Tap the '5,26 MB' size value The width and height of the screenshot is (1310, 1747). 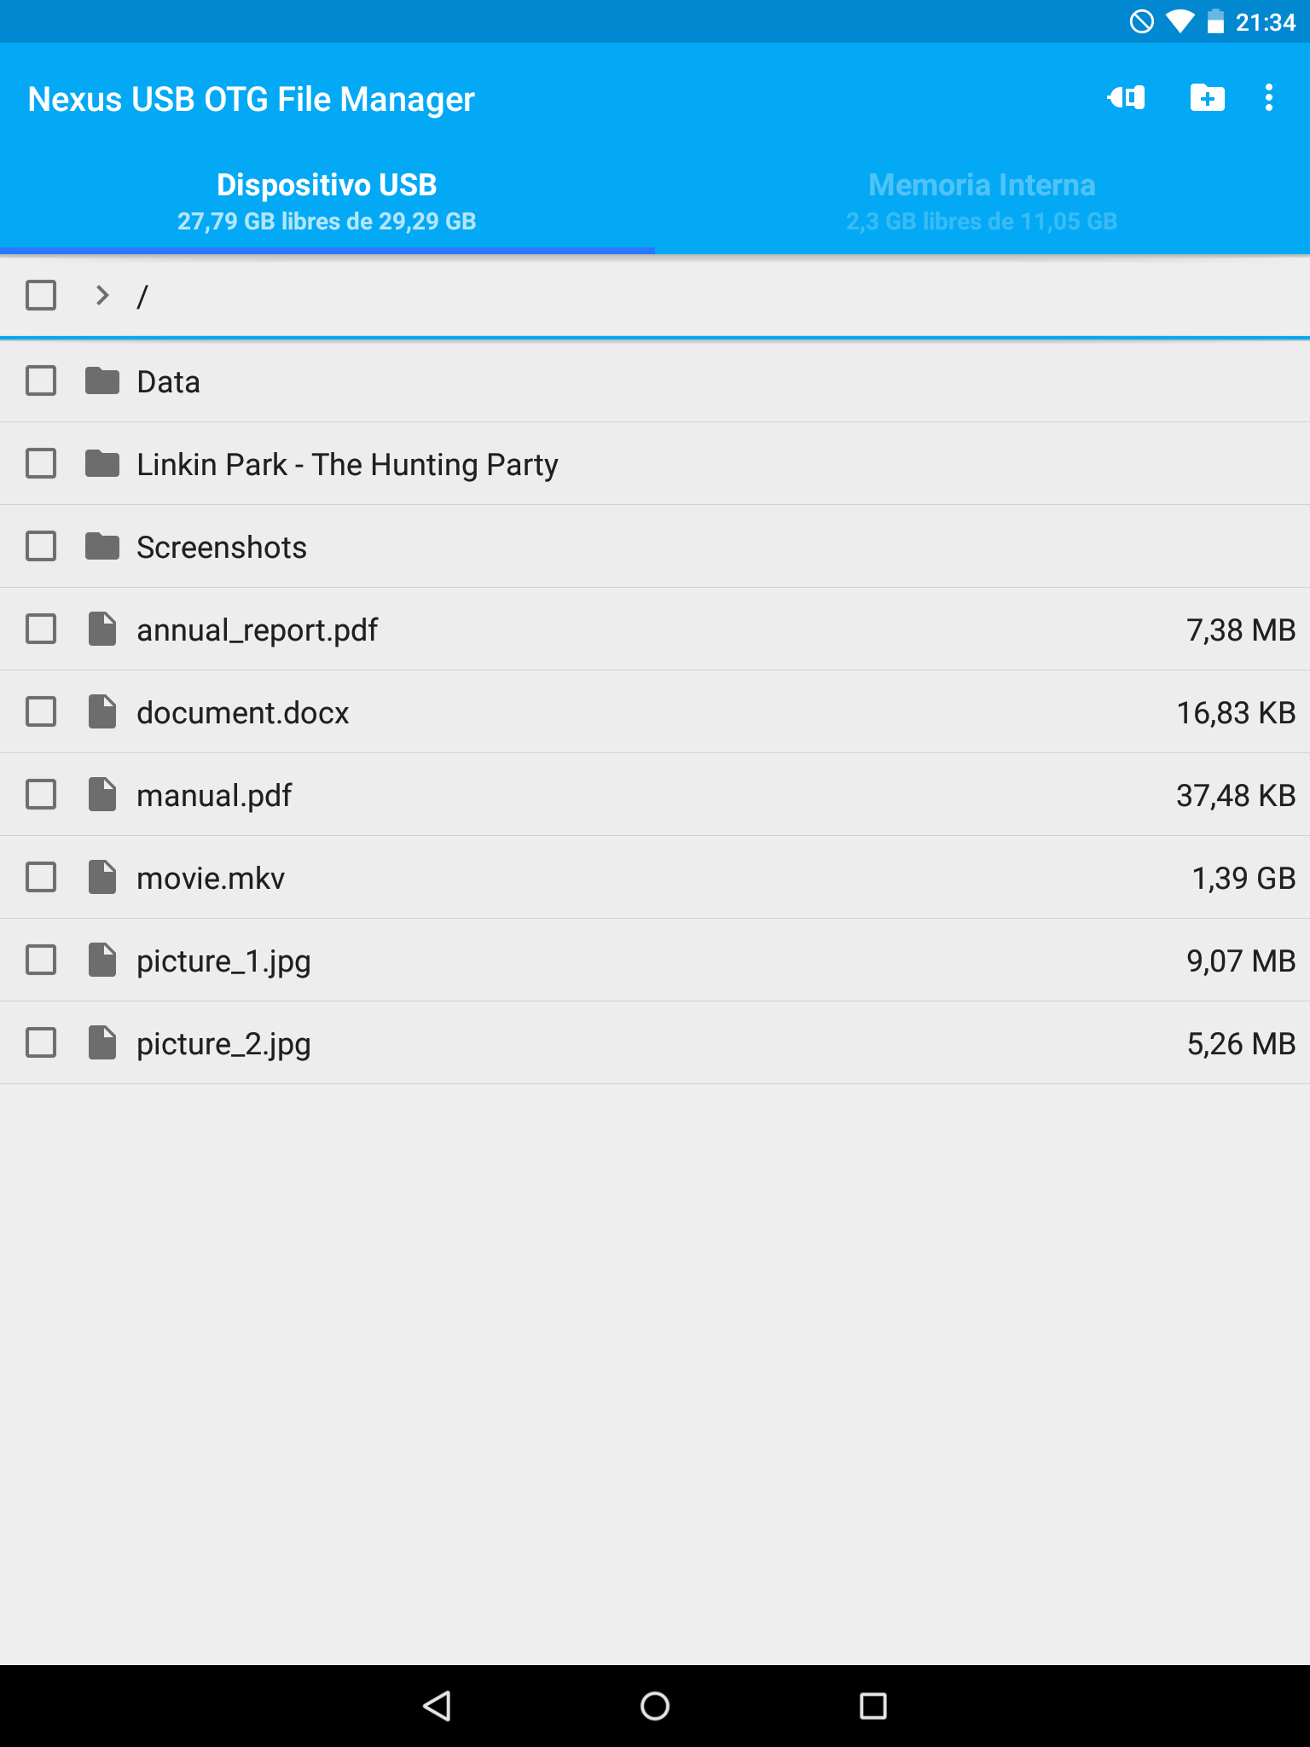pos(1241,1044)
